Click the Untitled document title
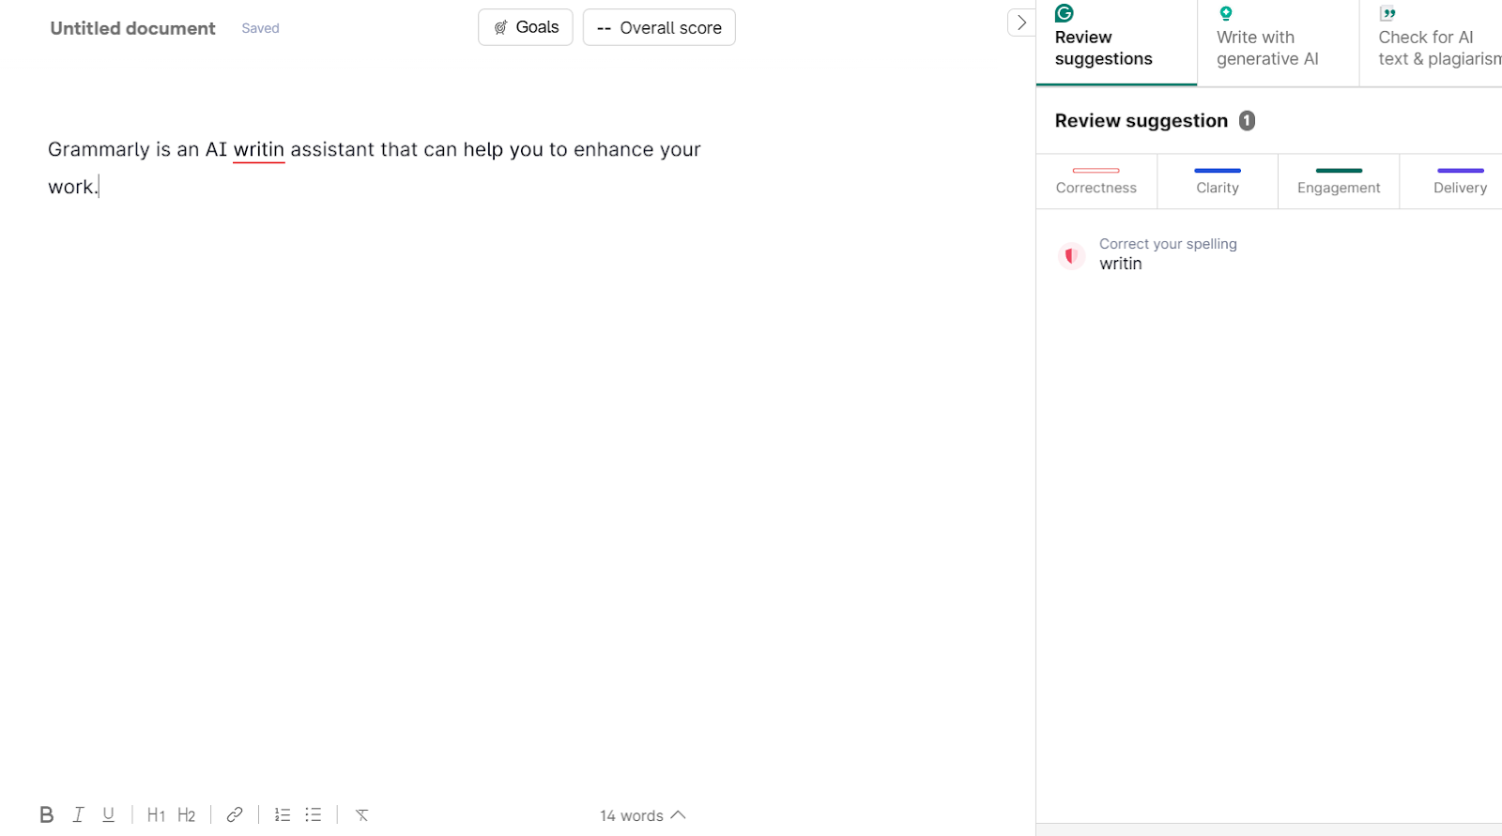This screenshot has width=1502, height=836. pyautogui.click(x=132, y=28)
